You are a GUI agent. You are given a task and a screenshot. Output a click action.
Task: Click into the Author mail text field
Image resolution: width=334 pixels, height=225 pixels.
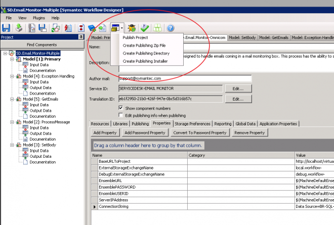(185, 79)
